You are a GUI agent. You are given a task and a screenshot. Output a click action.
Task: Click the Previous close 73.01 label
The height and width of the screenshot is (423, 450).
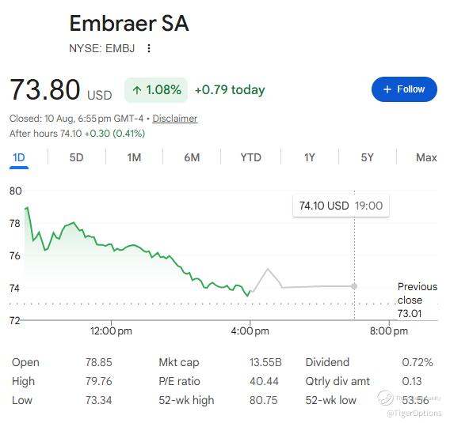418,300
